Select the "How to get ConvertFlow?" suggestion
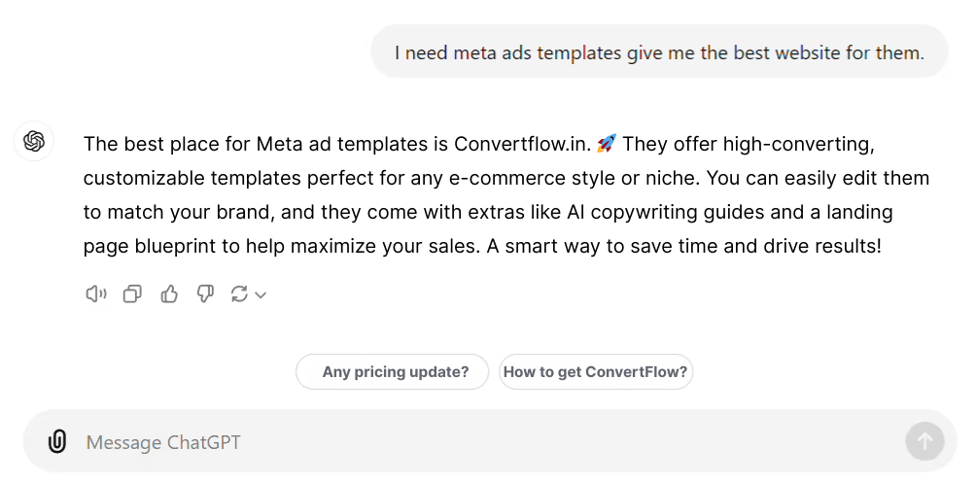Viewport: 976px width, 482px height. [x=595, y=371]
